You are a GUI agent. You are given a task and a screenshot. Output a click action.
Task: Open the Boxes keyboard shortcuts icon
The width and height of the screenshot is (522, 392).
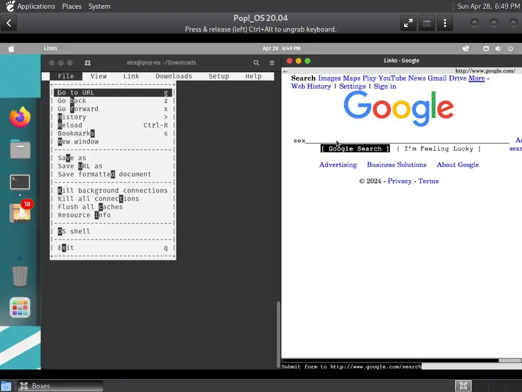[x=427, y=23]
